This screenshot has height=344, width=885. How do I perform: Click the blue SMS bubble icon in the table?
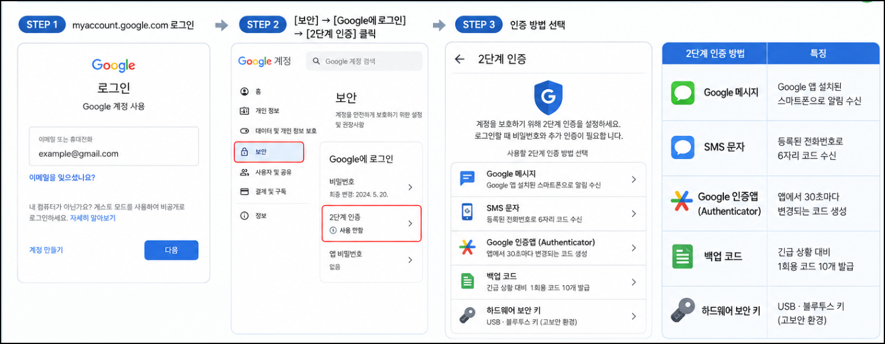[683, 147]
